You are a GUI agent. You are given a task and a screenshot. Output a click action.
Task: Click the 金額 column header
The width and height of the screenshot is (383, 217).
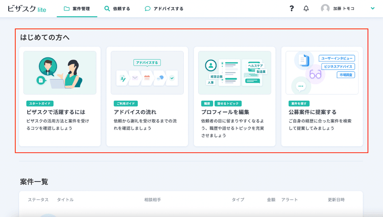271,200
